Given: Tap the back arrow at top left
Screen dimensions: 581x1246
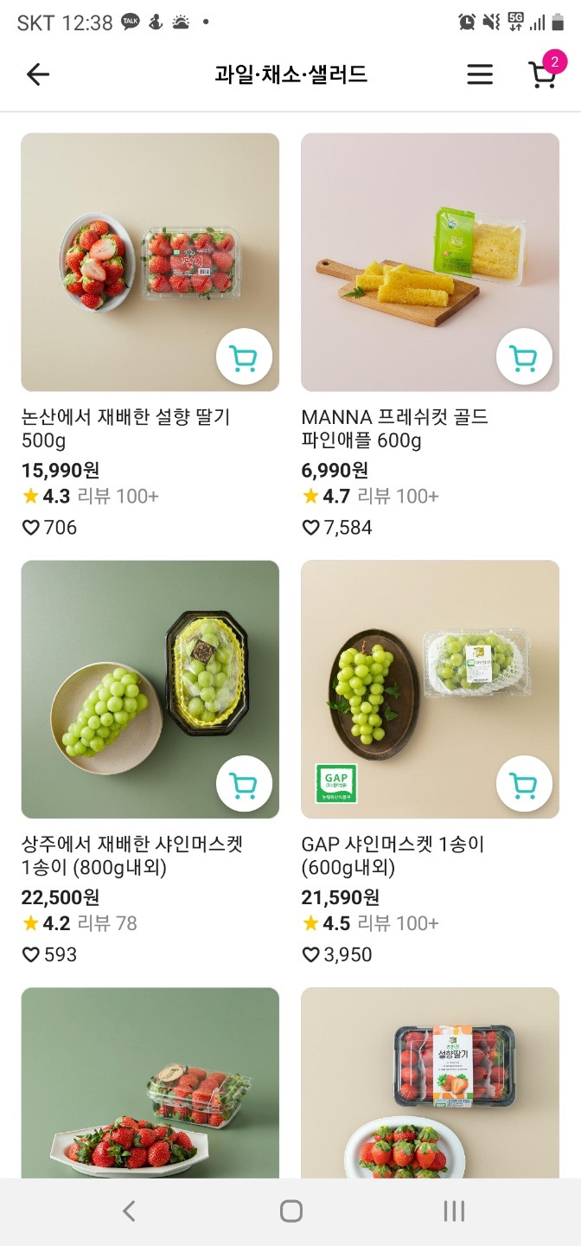Looking at the screenshot, I should point(36,74).
